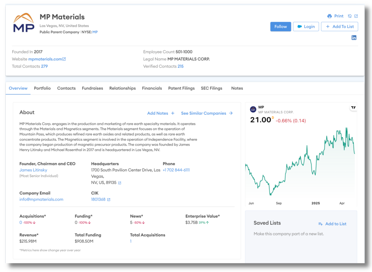372x272 pixels.
Task: Open the Patent Filings tab
Action: (181, 88)
